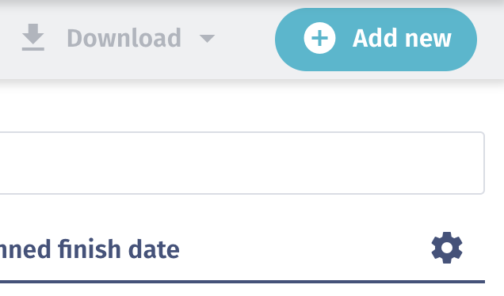Click the grey download symbol in toolbar
Screen dimensions: 504x296
(x=33, y=37)
